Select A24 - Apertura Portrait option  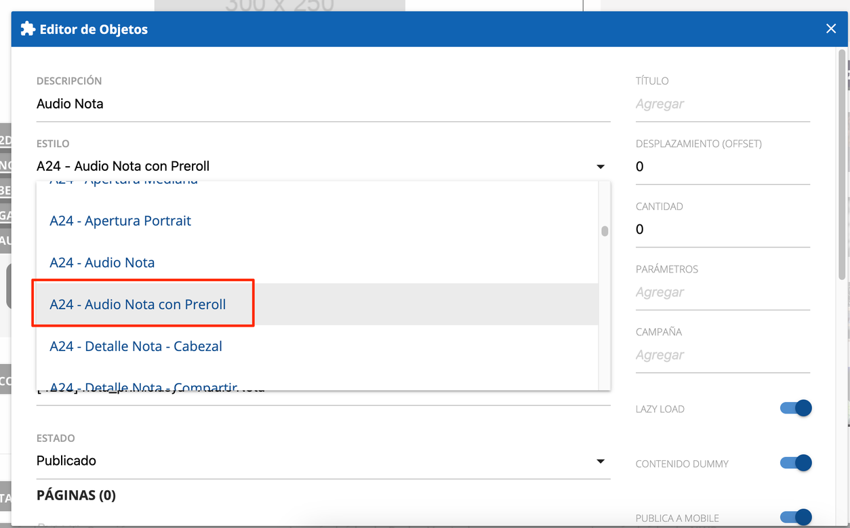tap(121, 221)
